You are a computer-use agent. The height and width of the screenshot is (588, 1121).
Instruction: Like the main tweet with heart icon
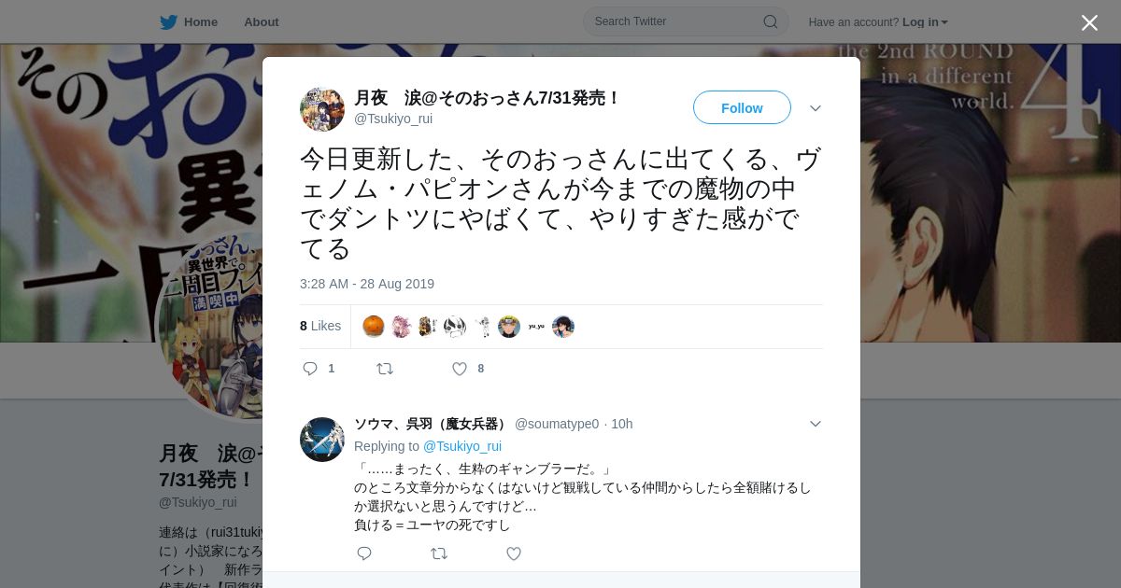(x=460, y=369)
